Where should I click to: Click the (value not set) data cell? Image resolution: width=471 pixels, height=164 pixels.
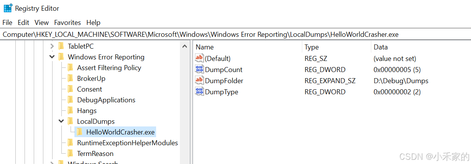click(395, 59)
